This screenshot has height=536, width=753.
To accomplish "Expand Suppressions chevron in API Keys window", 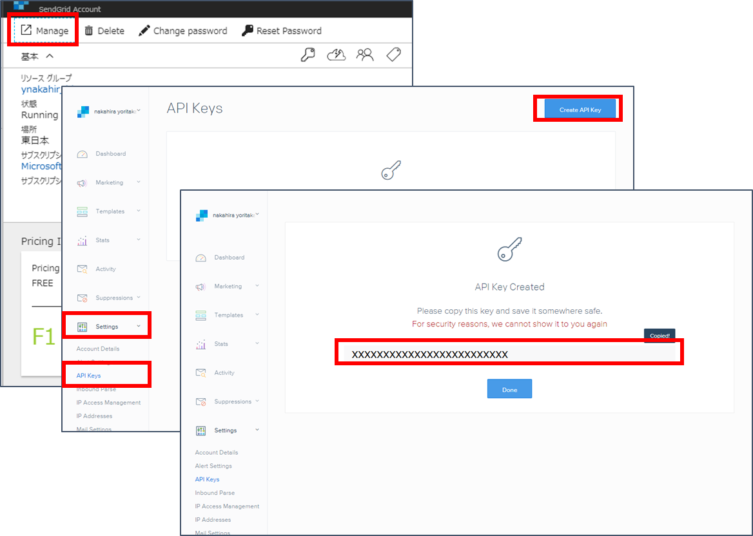I will [x=139, y=297].
